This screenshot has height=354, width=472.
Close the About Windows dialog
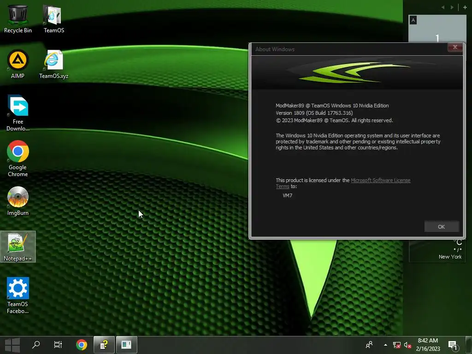point(455,47)
